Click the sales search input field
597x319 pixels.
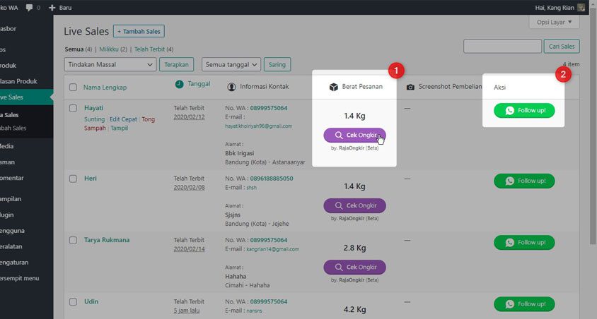coord(502,47)
